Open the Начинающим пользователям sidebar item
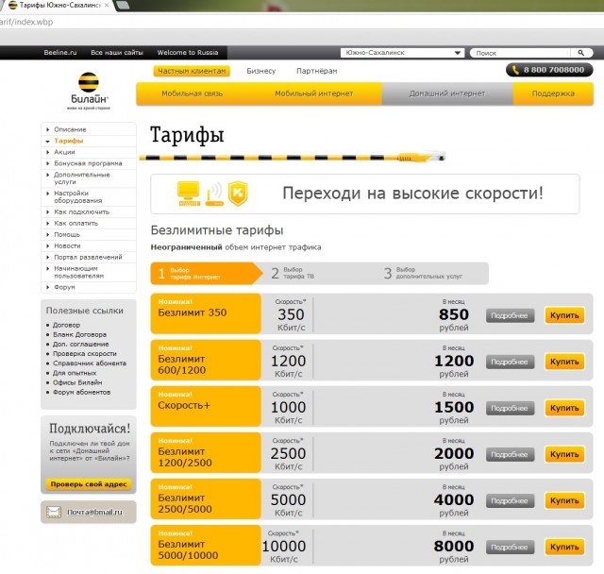Viewport: 604px width, 574px height. [79, 272]
